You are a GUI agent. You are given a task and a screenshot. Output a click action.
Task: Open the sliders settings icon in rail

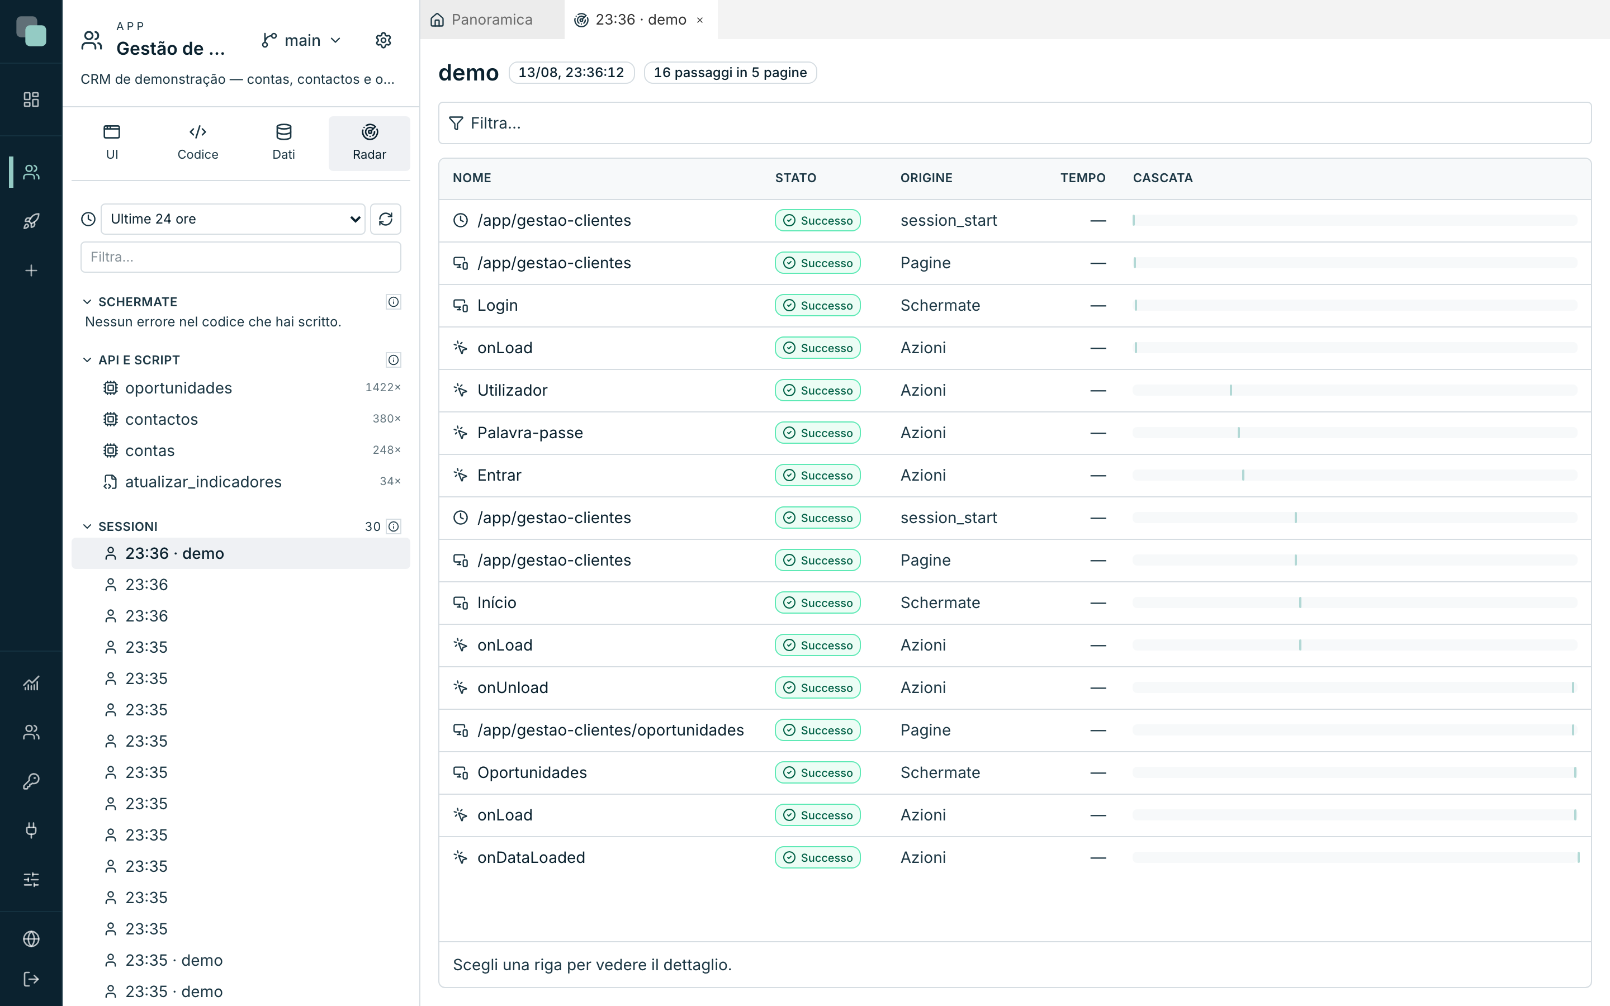[31, 880]
